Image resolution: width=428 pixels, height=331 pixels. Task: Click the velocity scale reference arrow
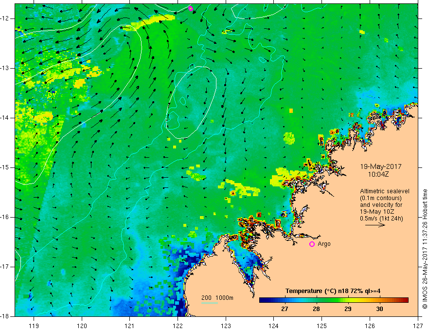[x=375, y=225]
